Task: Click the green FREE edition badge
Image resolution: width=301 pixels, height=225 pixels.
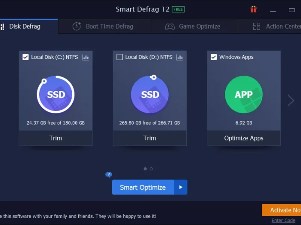Action: click(x=178, y=9)
